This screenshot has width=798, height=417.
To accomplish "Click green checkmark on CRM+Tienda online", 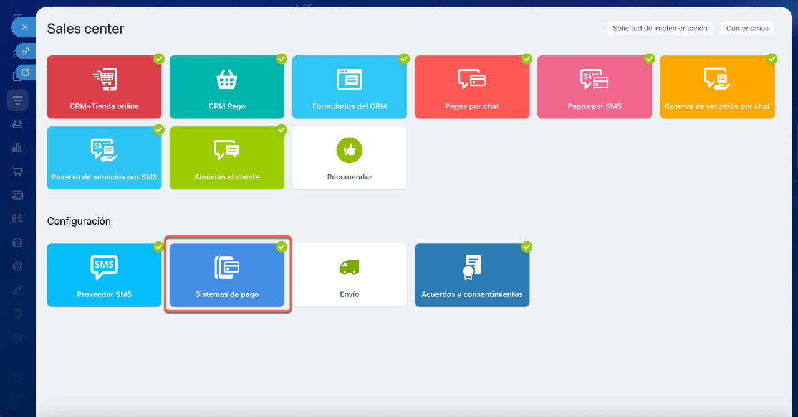I will click(159, 59).
